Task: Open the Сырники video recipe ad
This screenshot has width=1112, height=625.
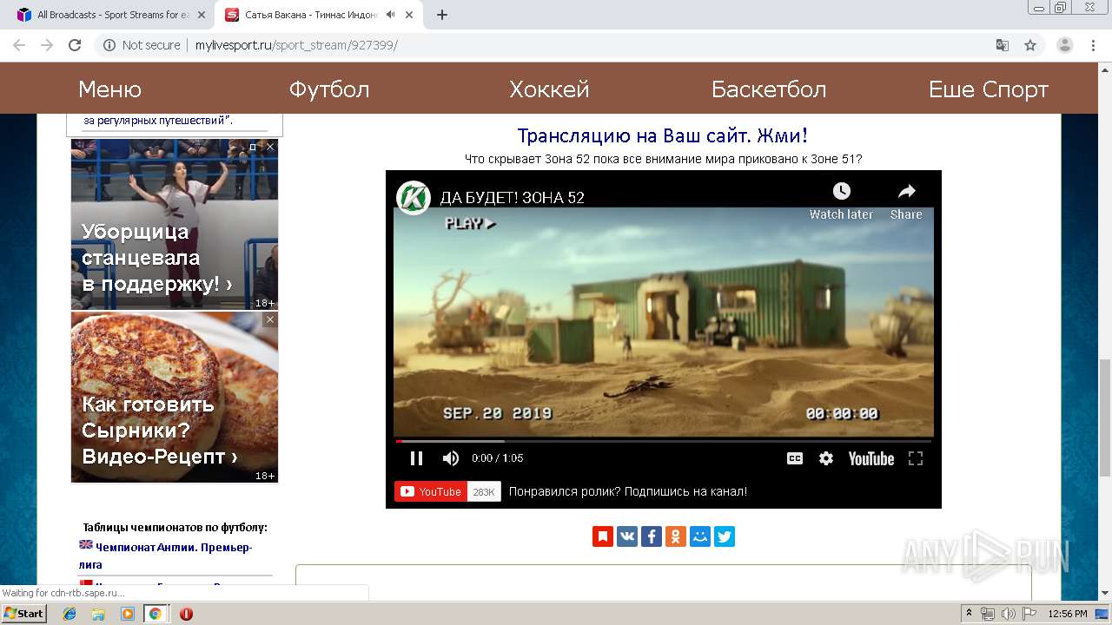Action: [174, 398]
